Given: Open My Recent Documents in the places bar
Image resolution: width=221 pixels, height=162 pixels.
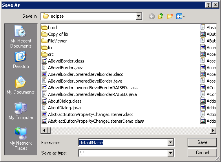Looking at the screenshot, I should [21, 37].
